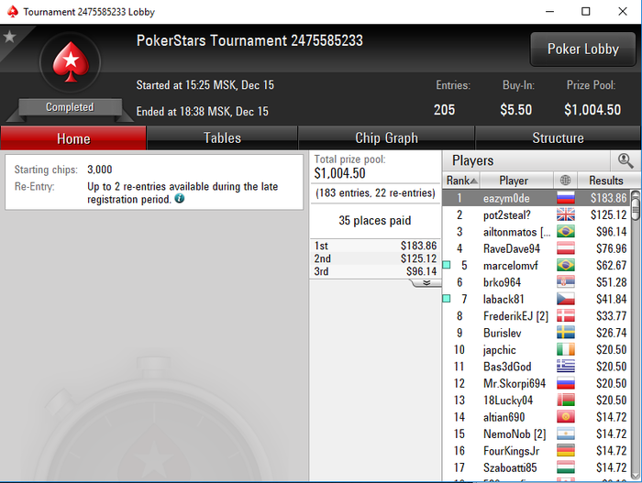Click the Poker Lobby button
The image size is (642, 483).
pyautogui.click(x=583, y=49)
